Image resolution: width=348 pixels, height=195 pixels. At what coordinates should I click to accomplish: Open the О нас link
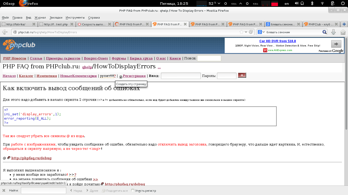pyautogui.click(x=161, y=58)
